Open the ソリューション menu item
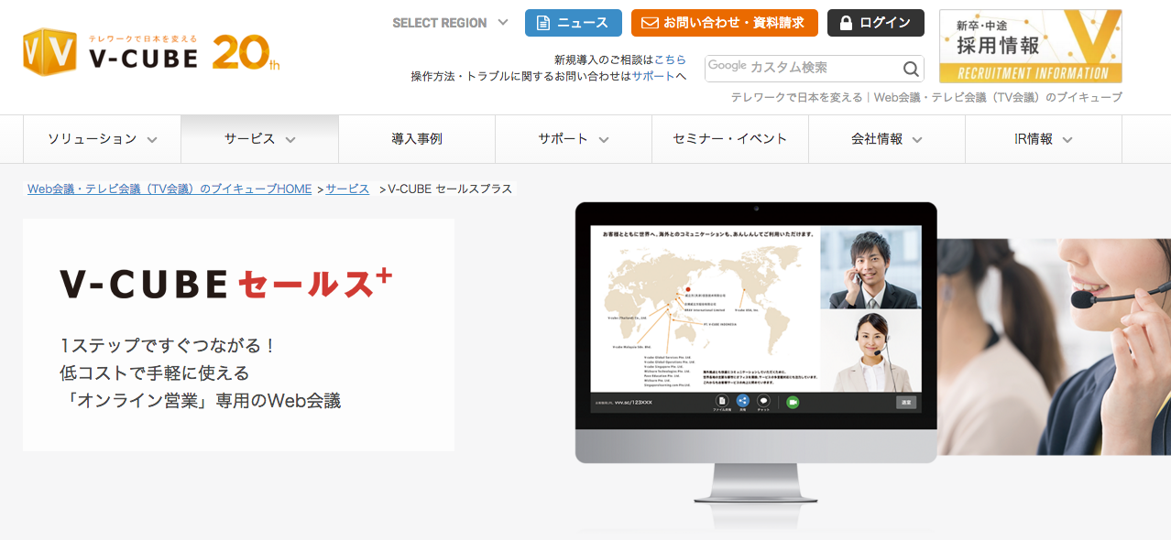Screen dimensions: 1171x540 pyautogui.click(x=103, y=139)
